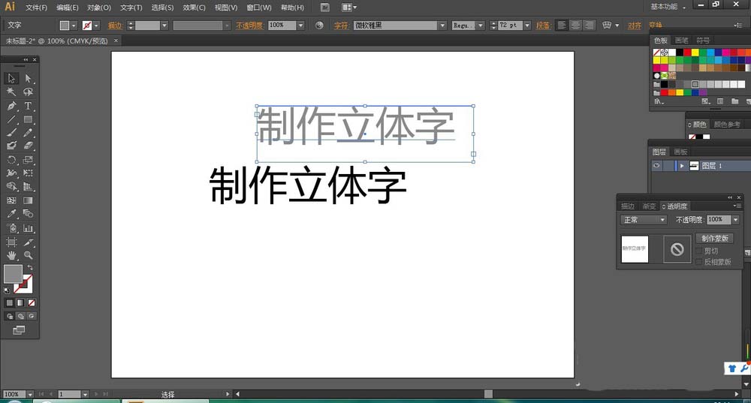Pick the yellow swatch in top row
751x403 pixels.
point(695,53)
